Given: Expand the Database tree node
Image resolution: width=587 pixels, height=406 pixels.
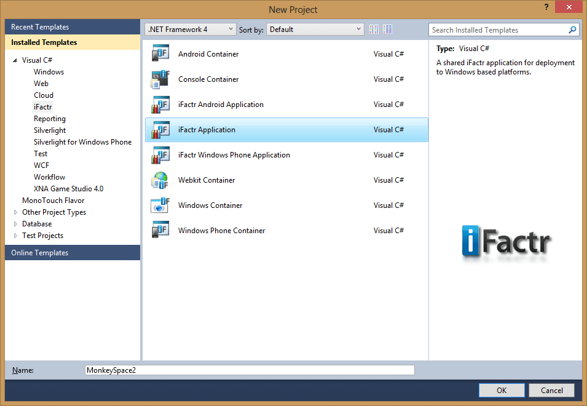Looking at the screenshot, I should point(15,224).
